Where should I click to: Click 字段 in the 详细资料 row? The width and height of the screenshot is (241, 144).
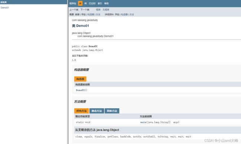tap(117, 15)
